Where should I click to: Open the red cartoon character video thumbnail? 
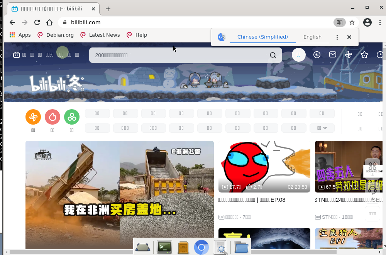pyautogui.click(x=264, y=167)
